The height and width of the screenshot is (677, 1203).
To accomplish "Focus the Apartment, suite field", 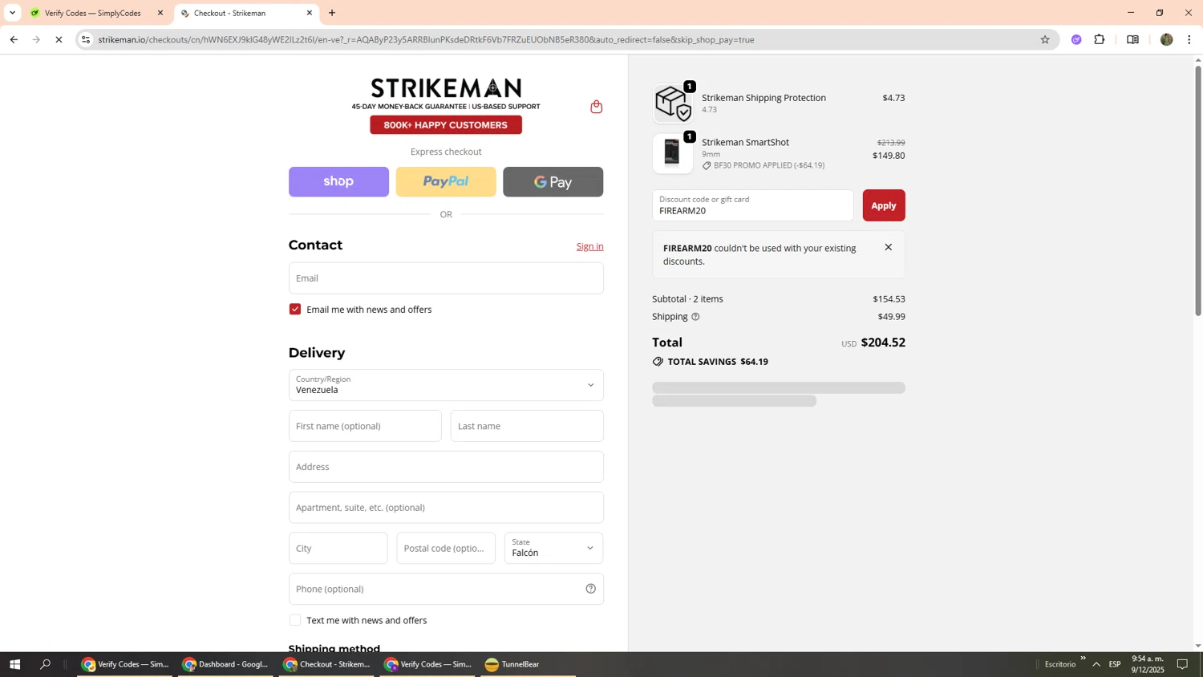I will point(446,508).
